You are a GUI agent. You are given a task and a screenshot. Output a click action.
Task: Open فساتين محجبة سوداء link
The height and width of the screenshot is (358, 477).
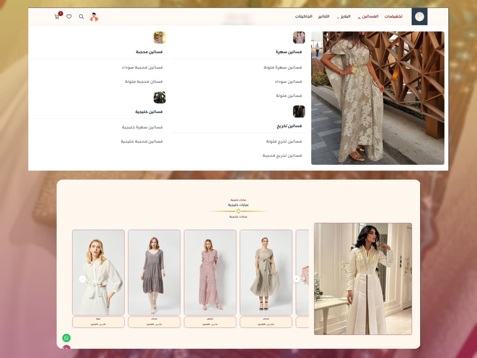pyautogui.click(x=142, y=67)
